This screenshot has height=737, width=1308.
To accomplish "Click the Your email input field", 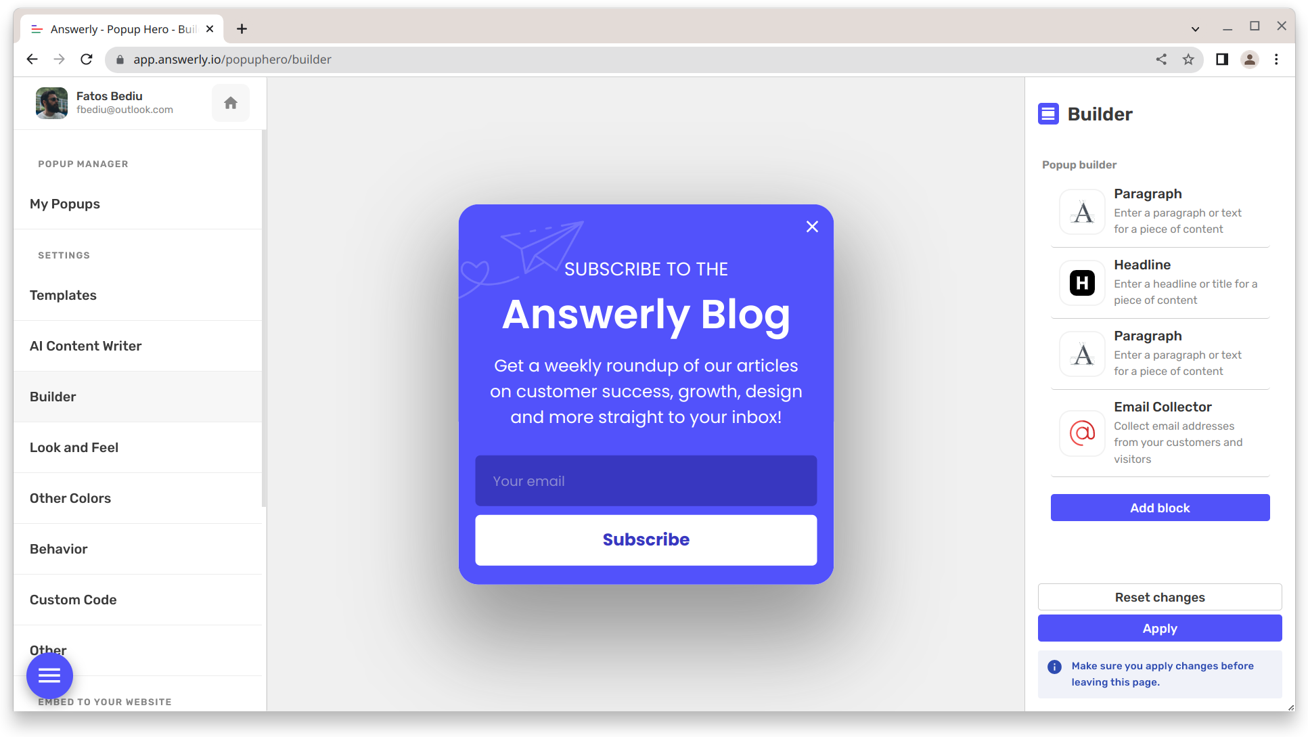I will coord(646,481).
